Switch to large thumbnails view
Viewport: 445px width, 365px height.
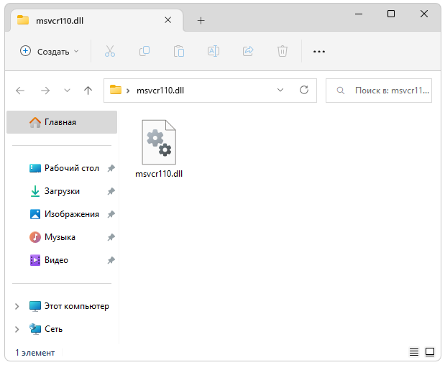[x=430, y=352]
